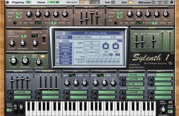This screenshot has height=116, width=179.
Task: Click the Filter A Resonance knob
Action: coord(22,43)
